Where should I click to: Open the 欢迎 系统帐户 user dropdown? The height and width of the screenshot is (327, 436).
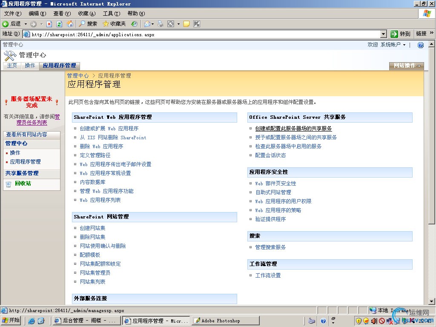[x=386, y=45]
